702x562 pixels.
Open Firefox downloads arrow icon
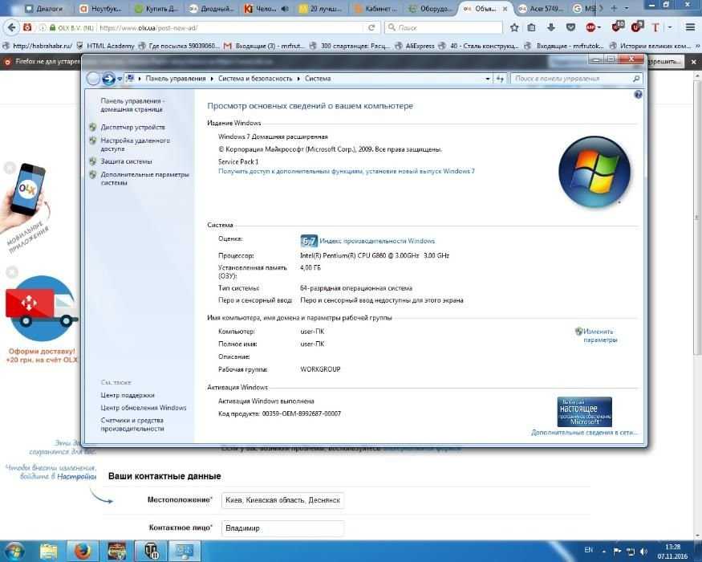pyautogui.click(x=551, y=28)
